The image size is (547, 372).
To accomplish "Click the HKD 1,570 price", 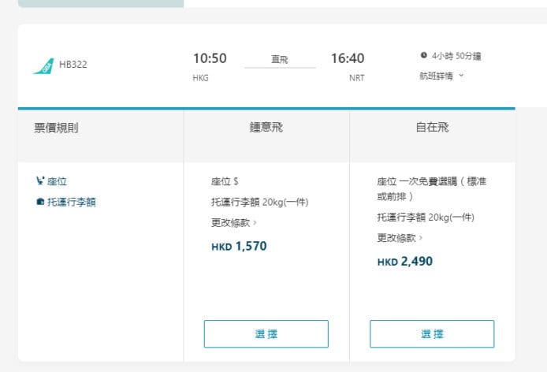I will 239,246.
